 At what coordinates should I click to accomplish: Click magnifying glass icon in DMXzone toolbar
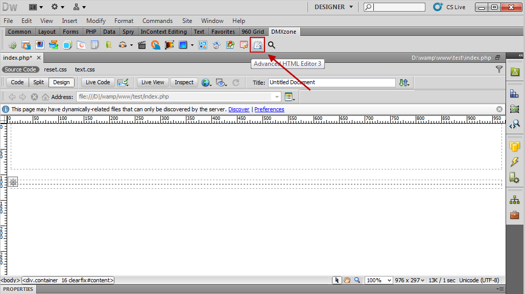(x=272, y=45)
